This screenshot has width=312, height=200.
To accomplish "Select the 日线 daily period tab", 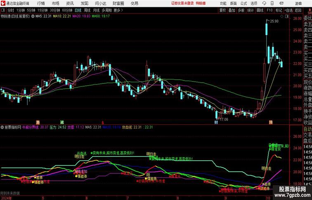I will (78, 10).
